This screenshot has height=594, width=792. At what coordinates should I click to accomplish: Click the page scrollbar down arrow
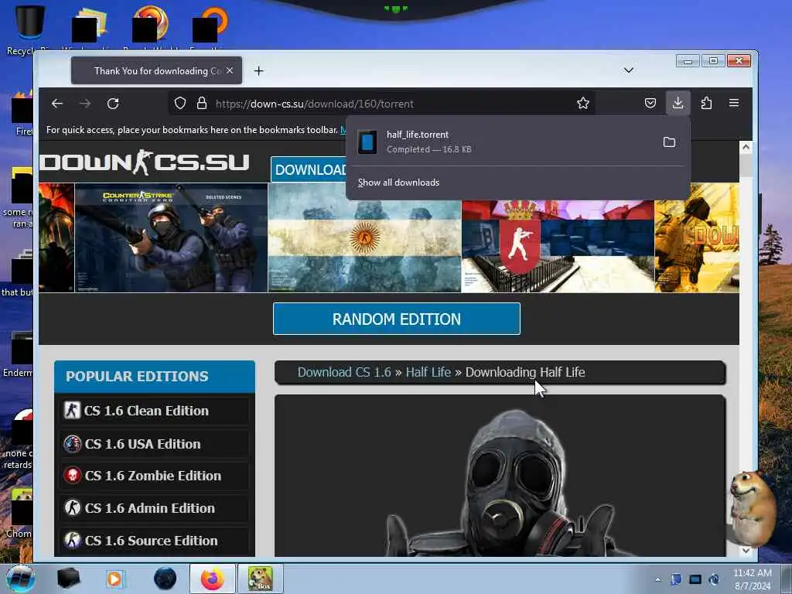click(746, 551)
